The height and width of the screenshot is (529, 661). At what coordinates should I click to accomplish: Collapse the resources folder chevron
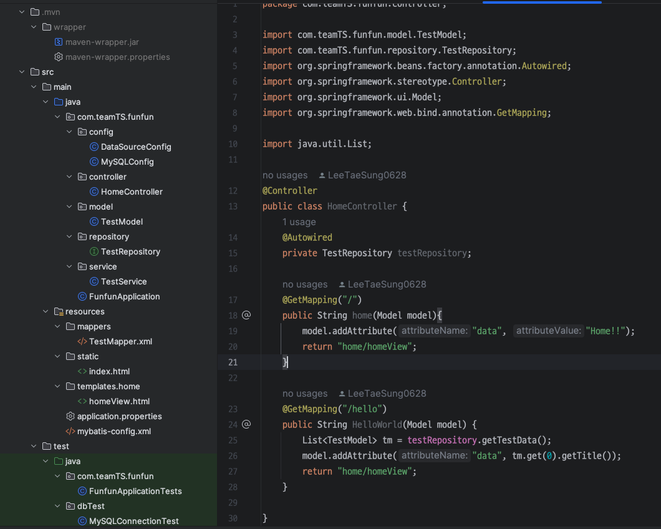pyautogui.click(x=46, y=311)
